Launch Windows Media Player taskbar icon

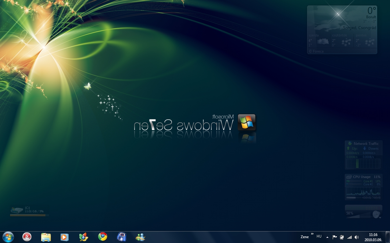click(x=65, y=237)
